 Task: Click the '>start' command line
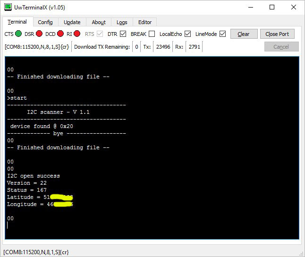point(17,98)
